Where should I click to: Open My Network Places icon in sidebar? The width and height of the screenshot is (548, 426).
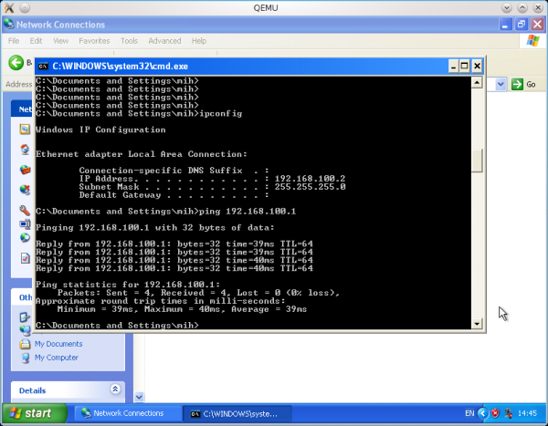[25, 330]
